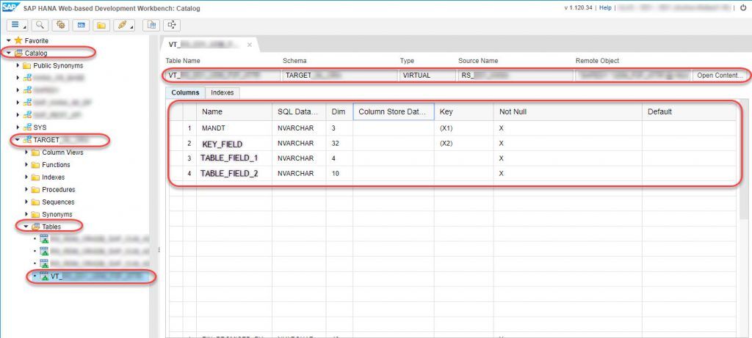
Task: Collapse the Favorite tree node
Action: 9,41
